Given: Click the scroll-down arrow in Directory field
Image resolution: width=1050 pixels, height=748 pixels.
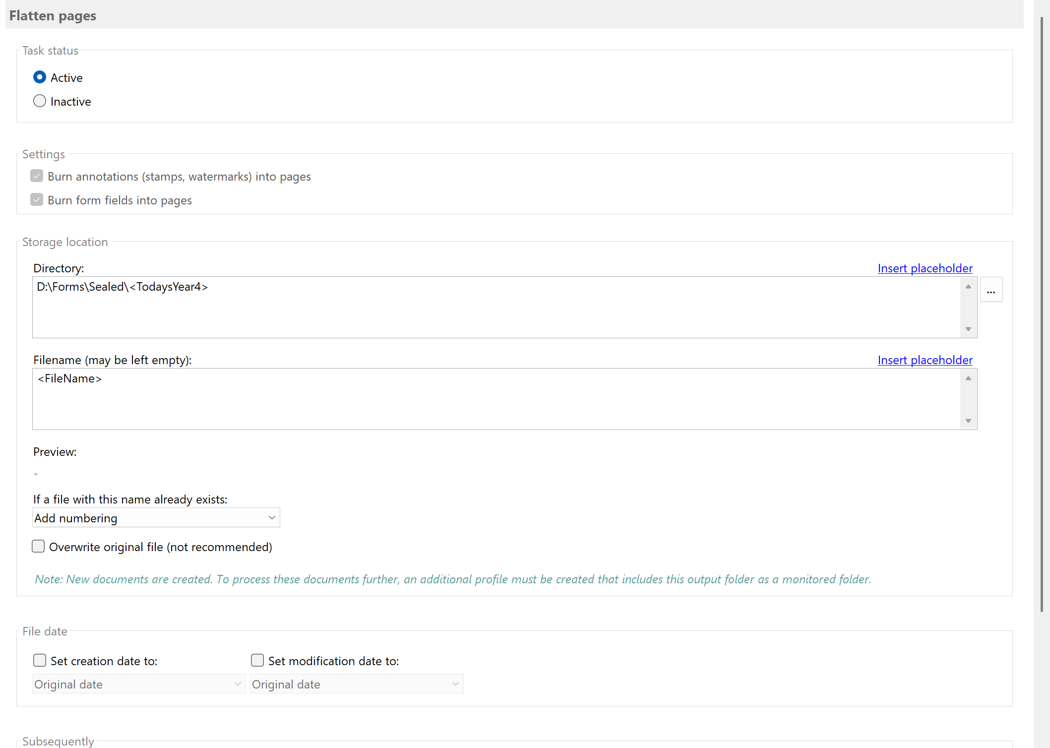Looking at the screenshot, I should [x=967, y=328].
